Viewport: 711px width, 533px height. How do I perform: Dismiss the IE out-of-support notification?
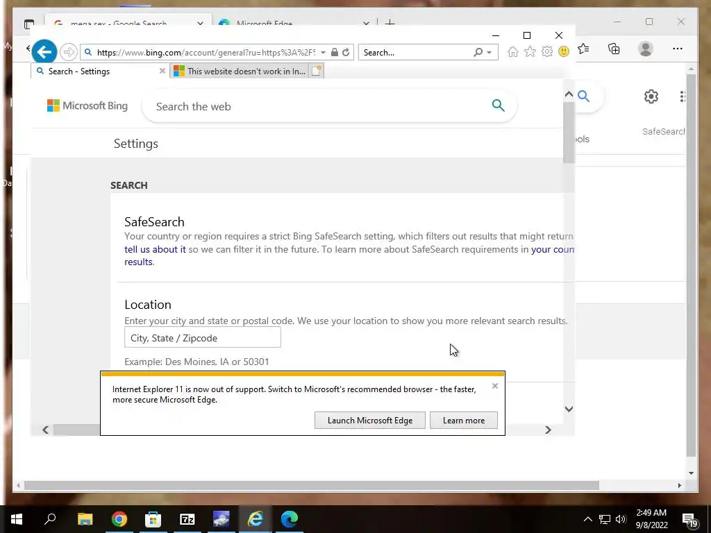[494, 386]
